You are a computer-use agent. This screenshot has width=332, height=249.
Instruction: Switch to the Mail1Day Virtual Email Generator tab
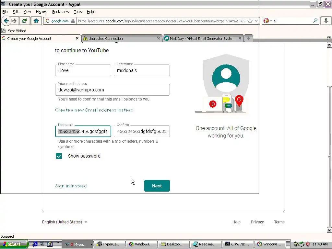click(203, 38)
